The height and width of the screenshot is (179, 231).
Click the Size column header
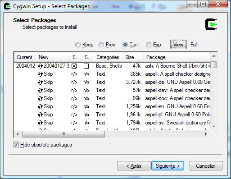[133, 57]
